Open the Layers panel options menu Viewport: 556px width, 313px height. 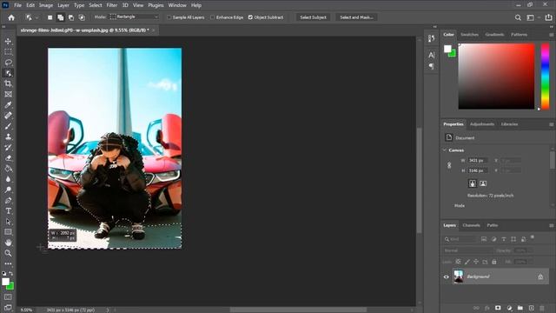551,226
